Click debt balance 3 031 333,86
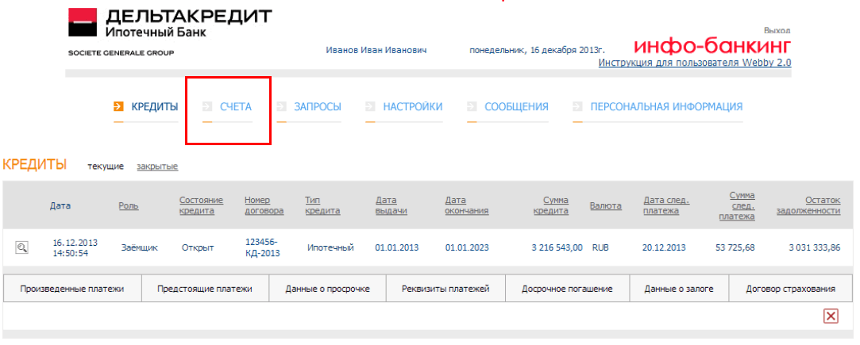Image resolution: width=860 pixels, height=345 pixels. click(x=815, y=247)
